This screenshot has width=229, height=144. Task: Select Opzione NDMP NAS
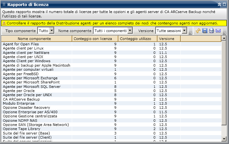111,121
